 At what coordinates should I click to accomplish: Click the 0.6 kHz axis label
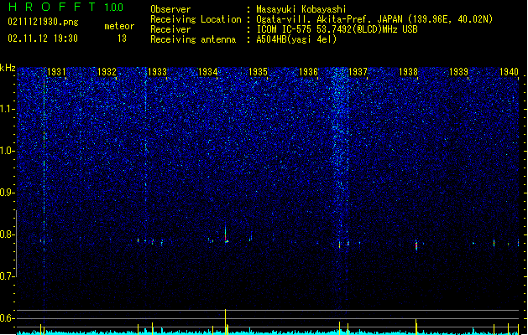coord(8,318)
